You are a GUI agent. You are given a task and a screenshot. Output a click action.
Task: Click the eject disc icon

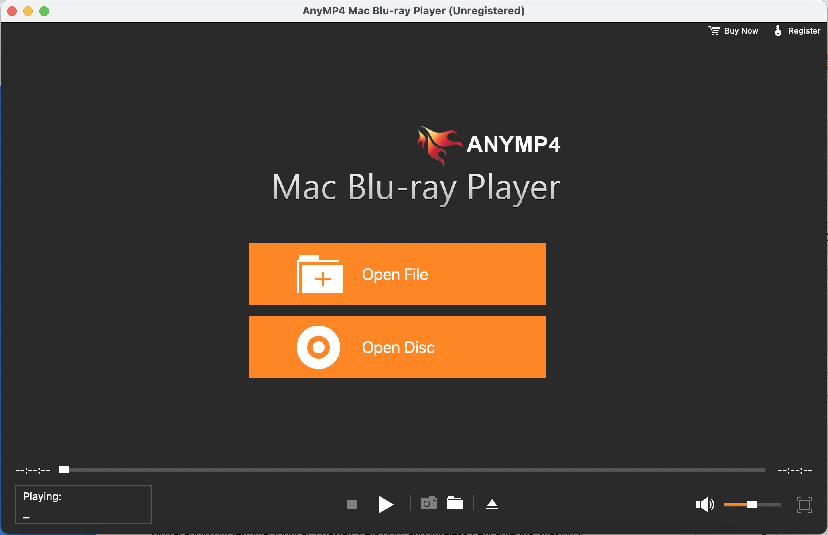tap(492, 504)
